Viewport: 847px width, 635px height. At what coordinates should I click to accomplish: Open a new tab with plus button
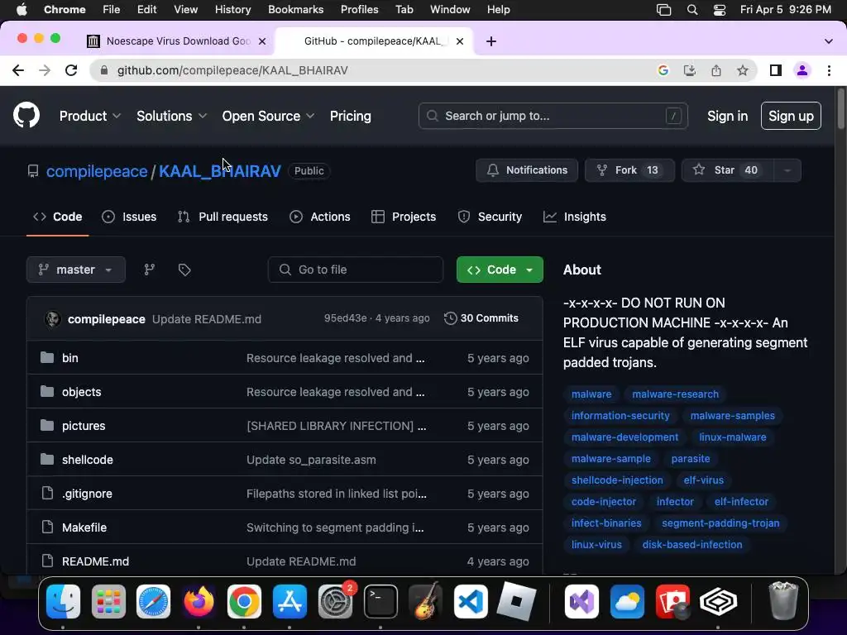point(491,41)
